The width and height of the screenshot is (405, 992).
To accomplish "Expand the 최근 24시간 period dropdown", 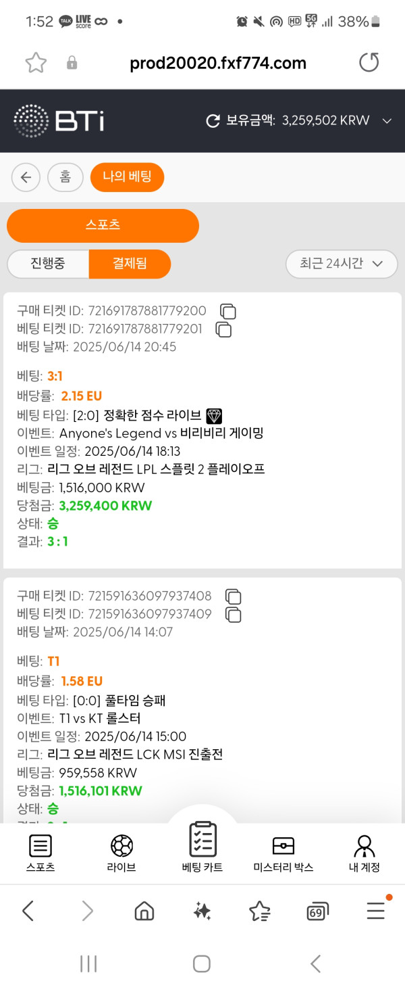I will (342, 264).
